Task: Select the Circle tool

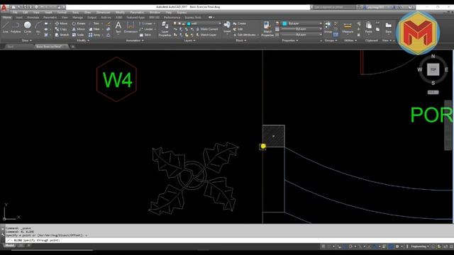Action: pos(28,28)
